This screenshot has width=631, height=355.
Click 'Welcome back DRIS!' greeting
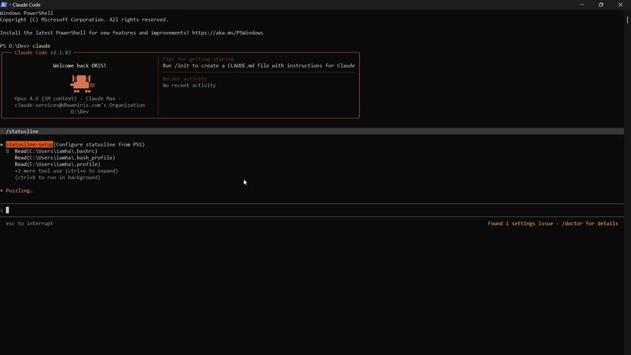click(x=80, y=66)
